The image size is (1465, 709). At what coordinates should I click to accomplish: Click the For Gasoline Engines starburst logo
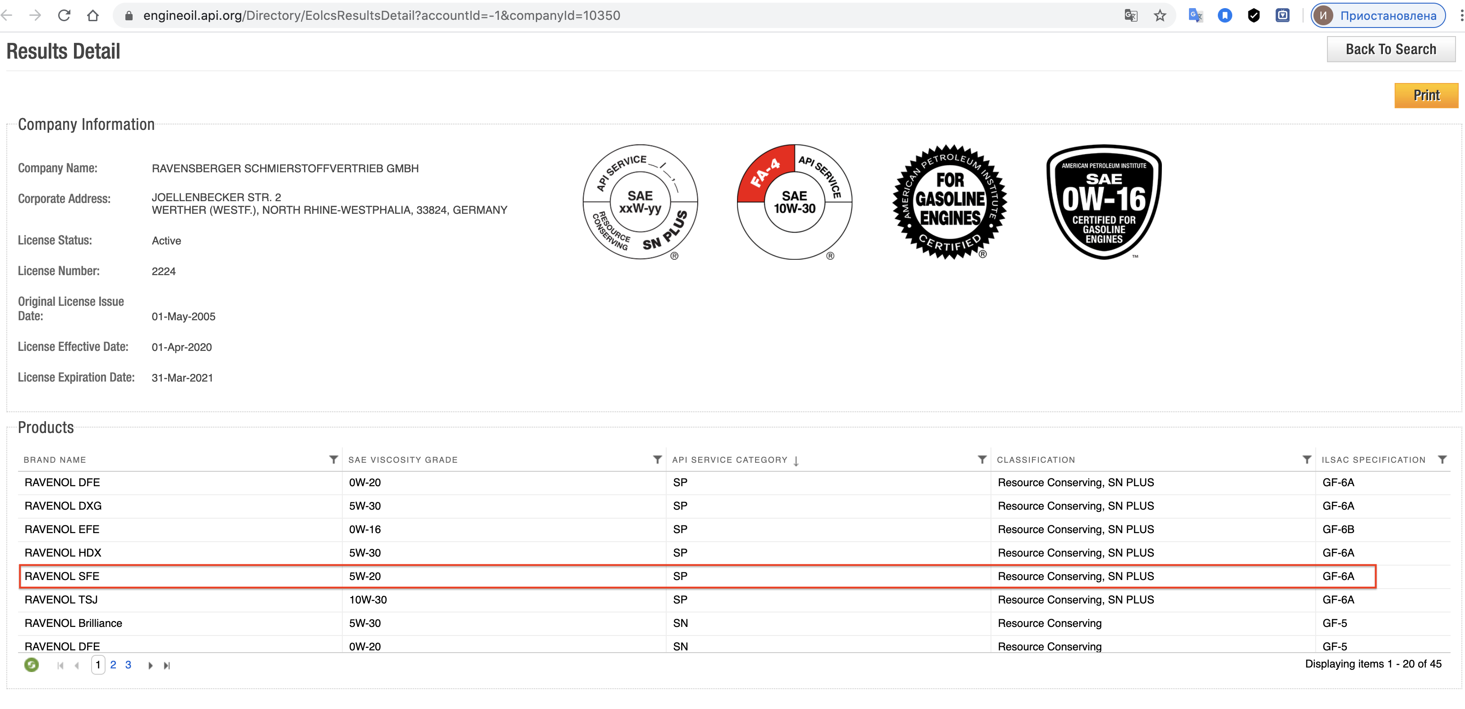coord(950,202)
